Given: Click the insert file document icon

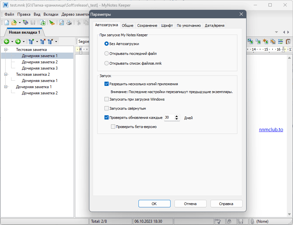Looking at the screenshot, I should [x=258, y=41].
